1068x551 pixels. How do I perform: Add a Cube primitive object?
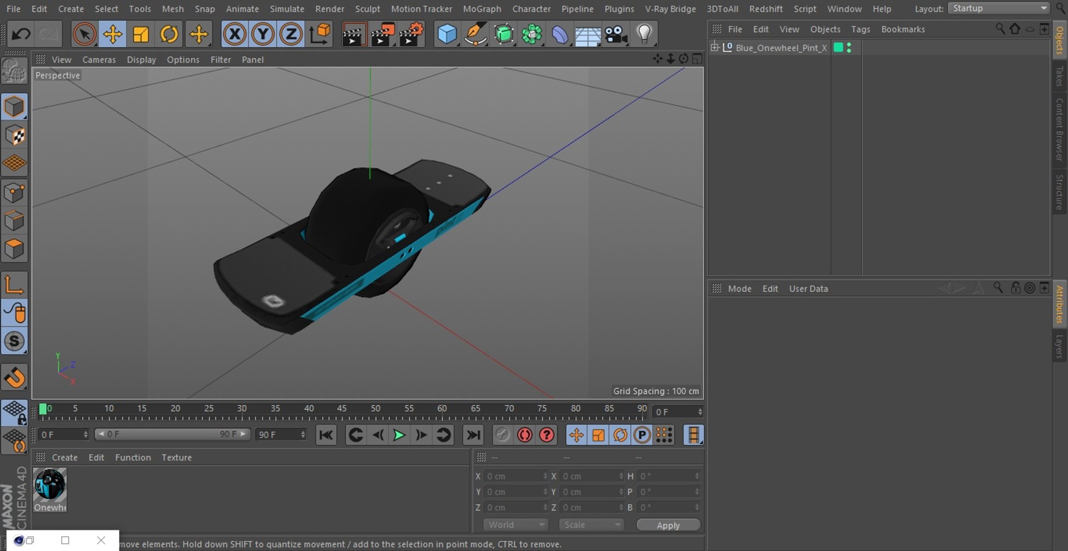447,34
